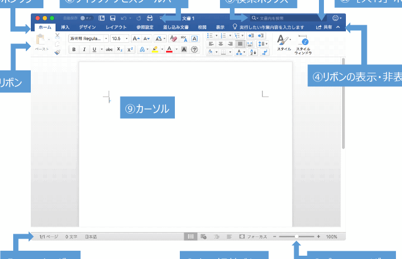The width and height of the screenshot is (402, 259).
Task: Open the text effects dropdown arrow
Action: pos(147,49)
